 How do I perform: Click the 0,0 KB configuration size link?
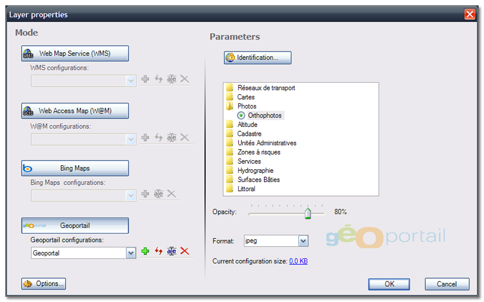298,261
